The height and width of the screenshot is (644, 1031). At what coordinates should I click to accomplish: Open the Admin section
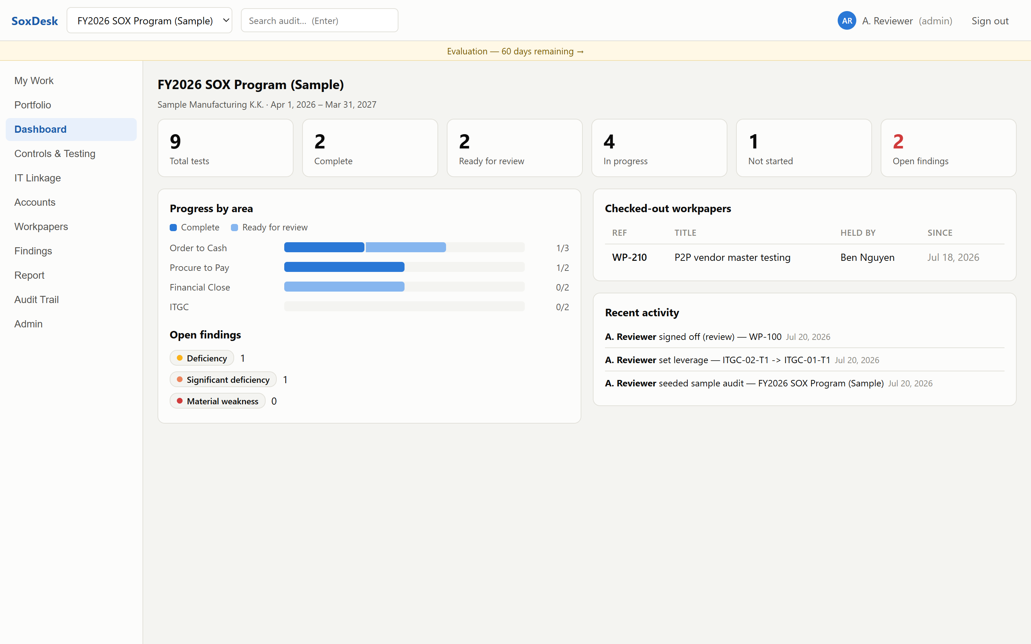(71, 323)
